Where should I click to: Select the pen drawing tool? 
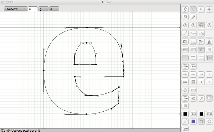coord(185,9)
